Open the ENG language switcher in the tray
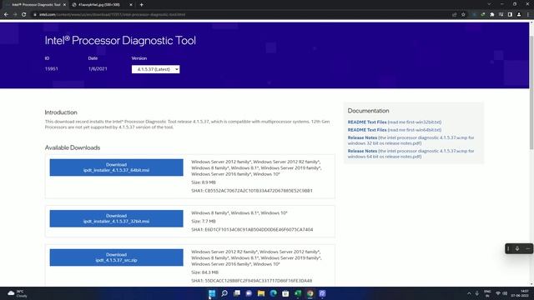Image resolution: width=534 pixels, height=300 pixels. [x=487, y=293]
